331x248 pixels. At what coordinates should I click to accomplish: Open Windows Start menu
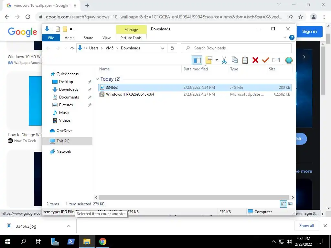[8, 242]
